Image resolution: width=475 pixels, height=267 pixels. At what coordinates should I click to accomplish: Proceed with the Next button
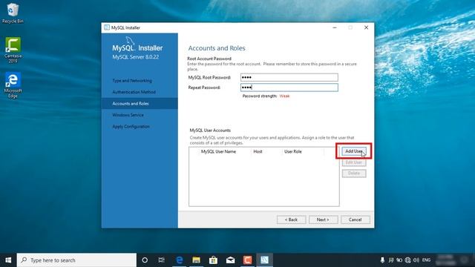point(324,220)
